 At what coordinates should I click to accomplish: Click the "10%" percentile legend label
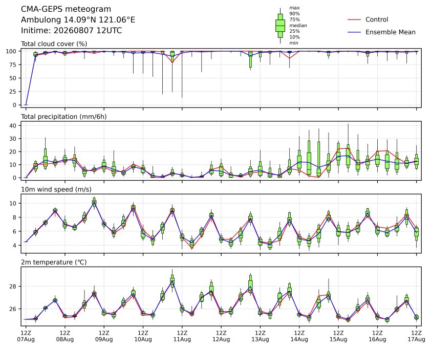click(294, 37)
